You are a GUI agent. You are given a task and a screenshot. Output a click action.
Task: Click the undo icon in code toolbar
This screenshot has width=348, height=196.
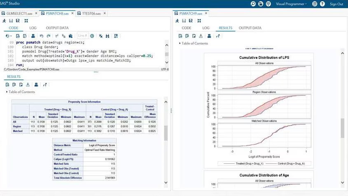point(41,36)
